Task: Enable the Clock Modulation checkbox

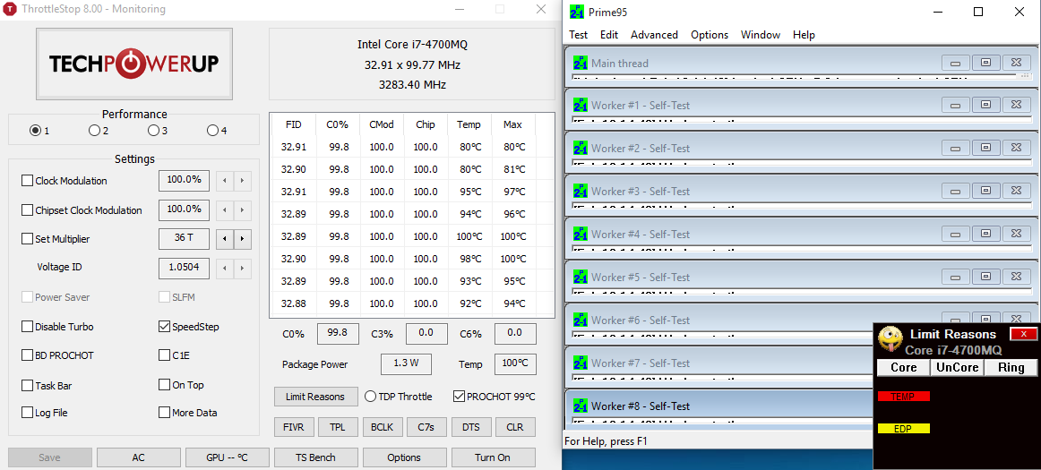Action: point(27,181)
